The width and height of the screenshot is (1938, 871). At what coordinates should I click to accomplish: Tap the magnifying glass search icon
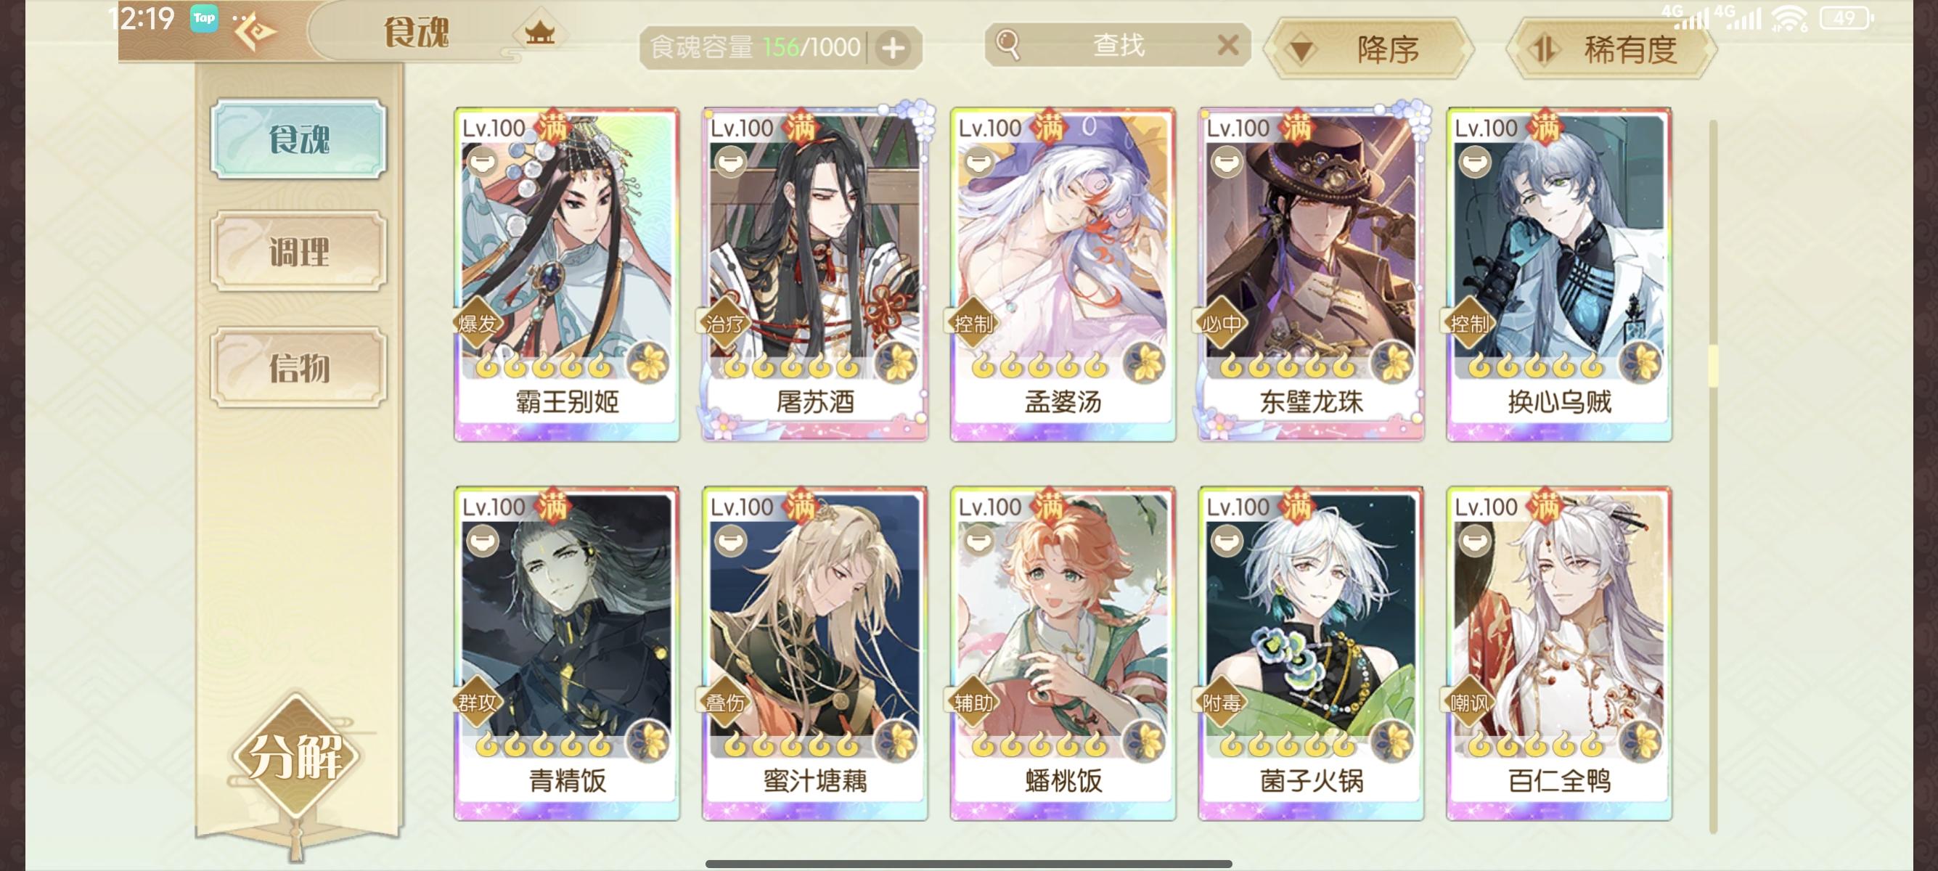[x=1007, y=45]
